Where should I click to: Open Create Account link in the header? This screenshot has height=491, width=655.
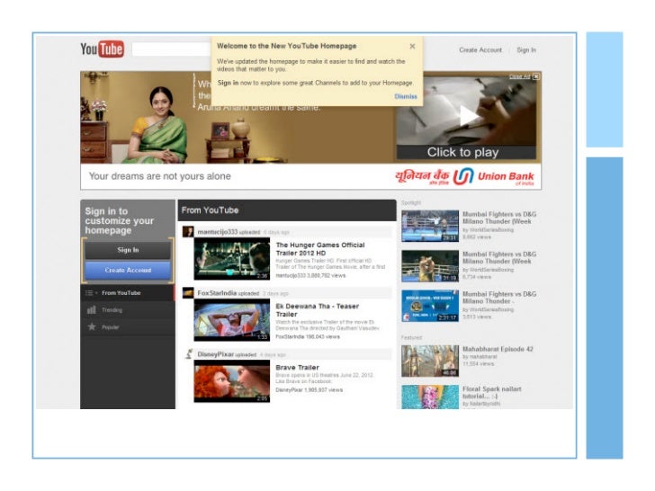point(480,49)
